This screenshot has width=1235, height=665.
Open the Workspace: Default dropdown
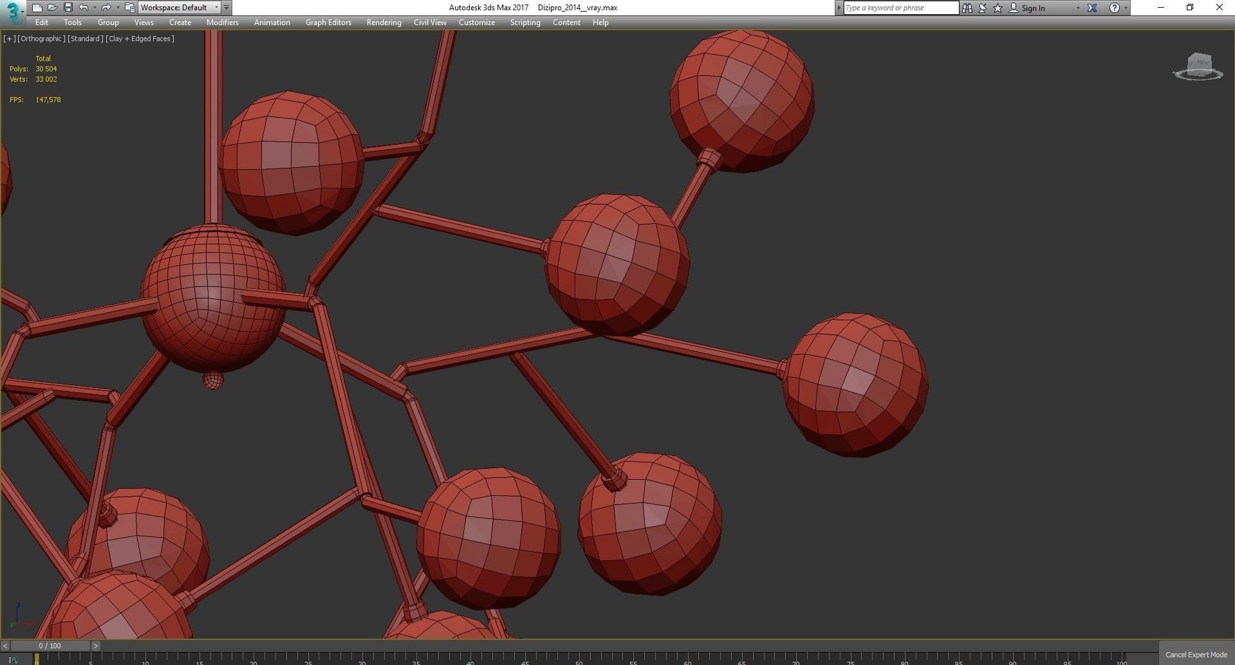click(x=180, y=8)
